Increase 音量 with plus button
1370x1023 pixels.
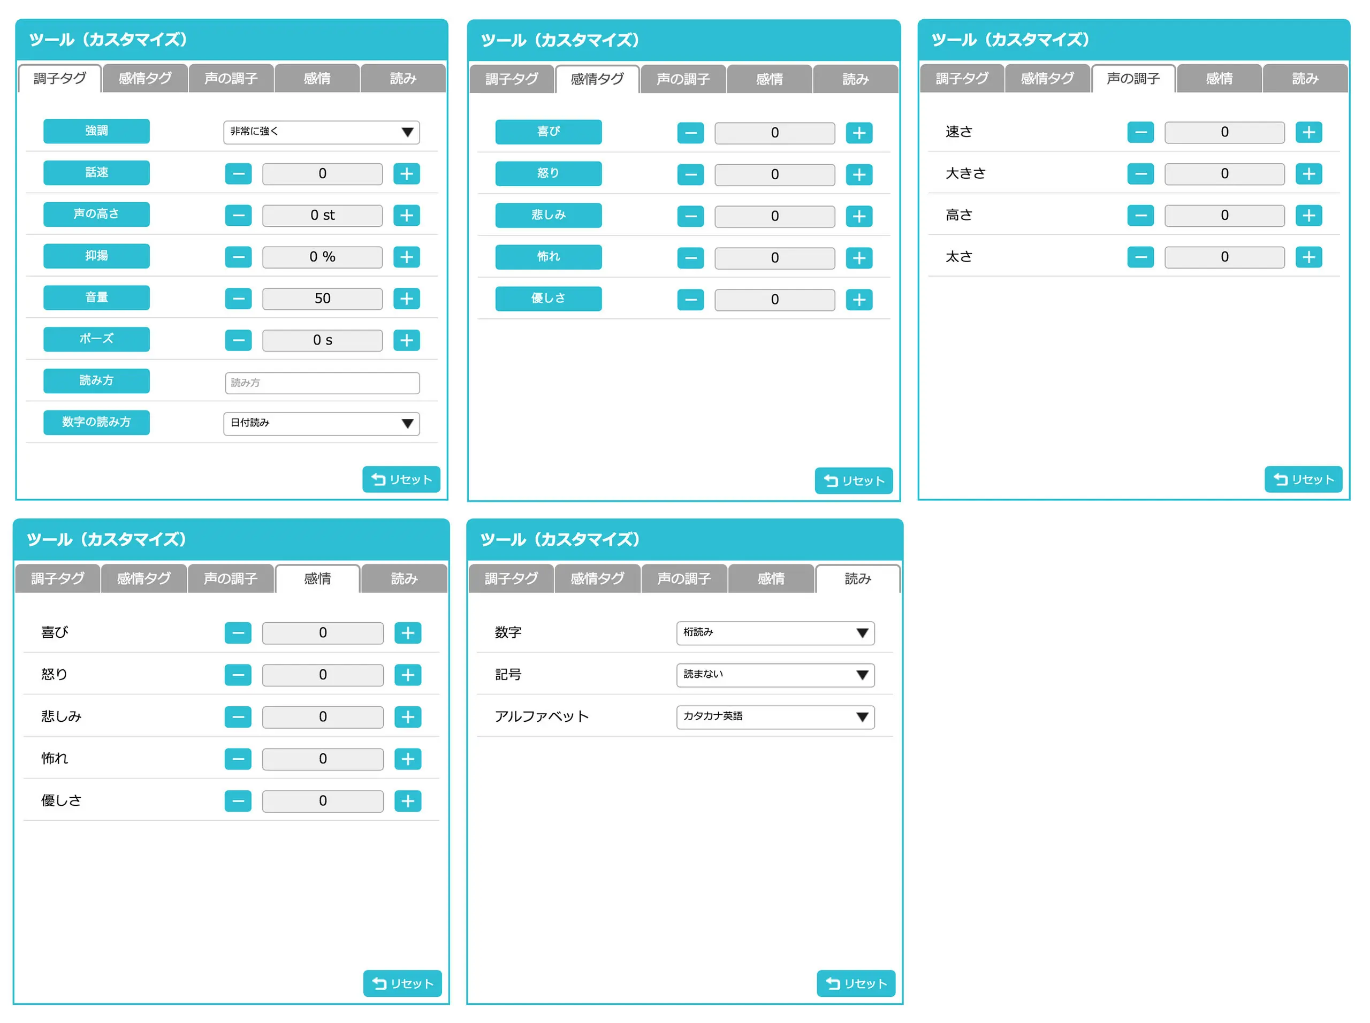click(x=406, y=299)
